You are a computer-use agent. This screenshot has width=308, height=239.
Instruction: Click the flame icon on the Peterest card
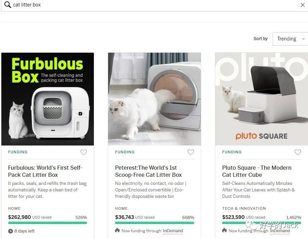(x=117, y=230)
